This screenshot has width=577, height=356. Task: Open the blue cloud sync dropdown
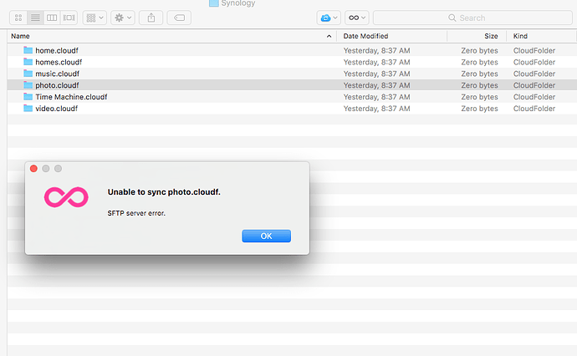point(329,18)
